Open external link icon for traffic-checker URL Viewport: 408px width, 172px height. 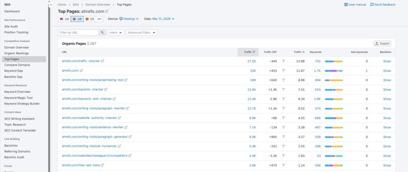tap(102, 61)
